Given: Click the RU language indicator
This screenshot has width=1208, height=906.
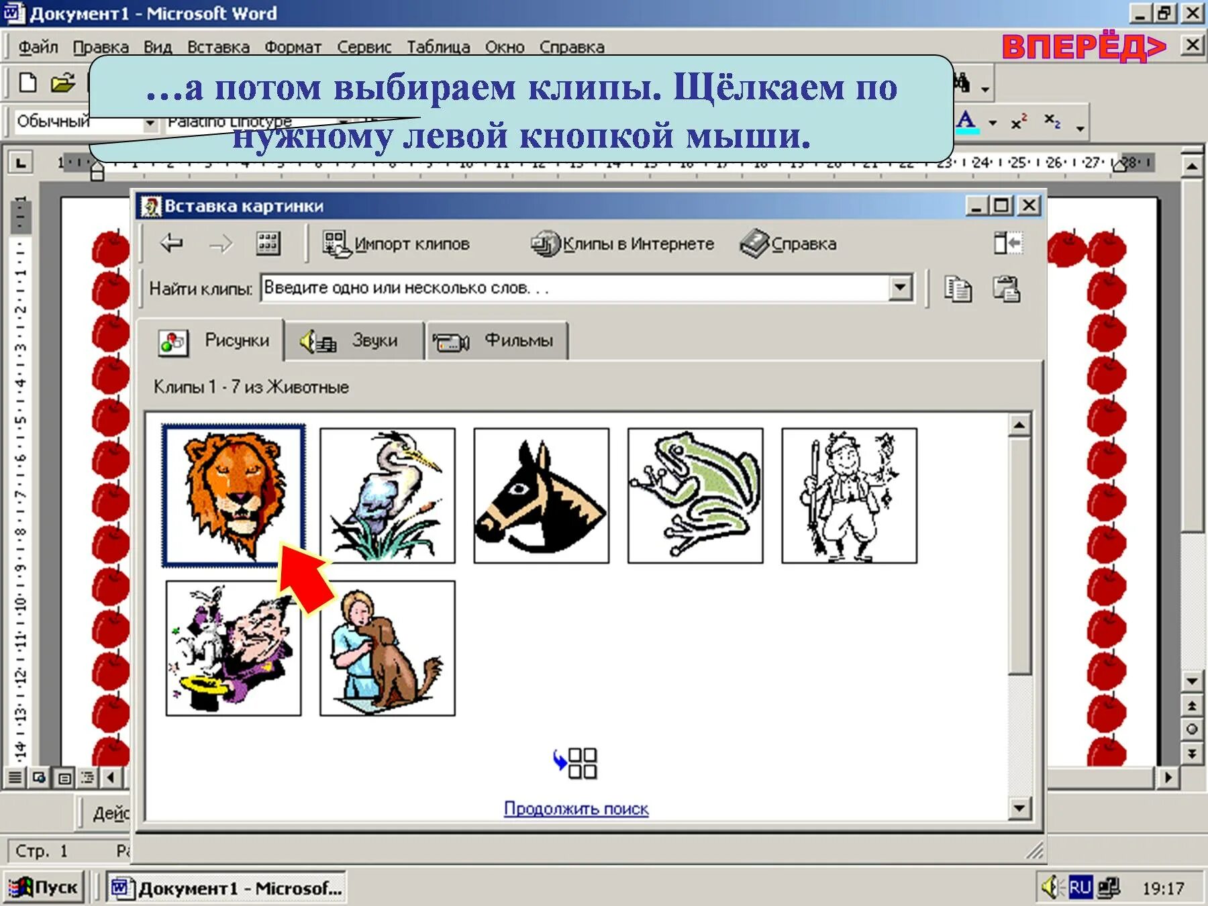Looking at the screenshot, I should 1080,887.
